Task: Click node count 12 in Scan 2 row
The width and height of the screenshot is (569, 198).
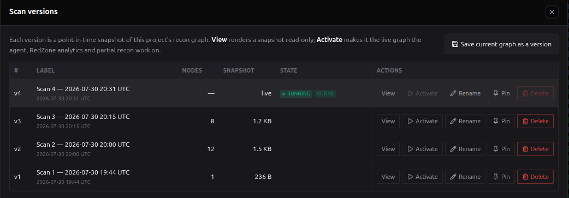Action: click(211, 149)
